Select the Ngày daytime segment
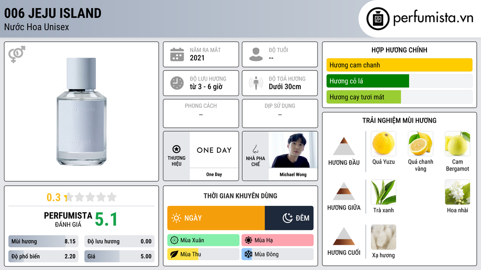 pyautogui.click(x=216, y=218)
